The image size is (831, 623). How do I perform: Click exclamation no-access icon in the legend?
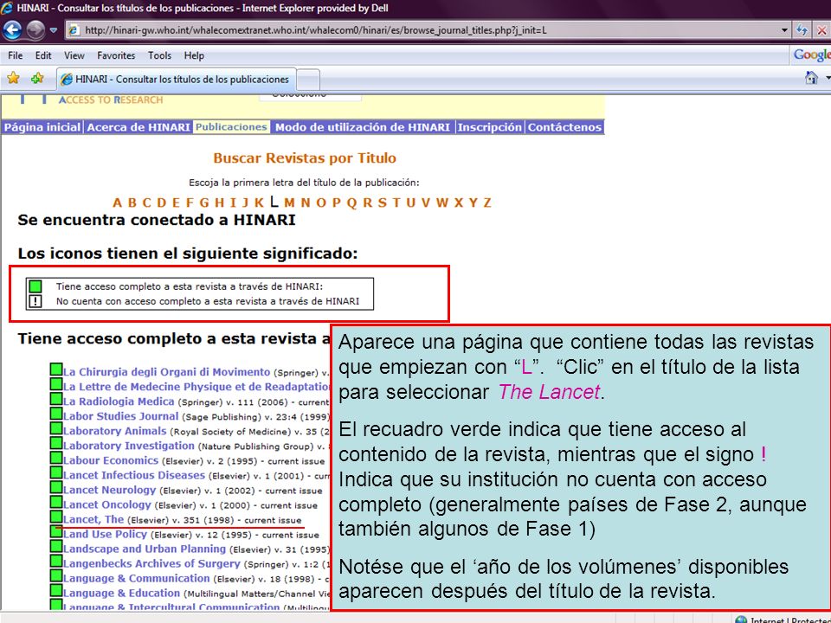pos(35,301)
